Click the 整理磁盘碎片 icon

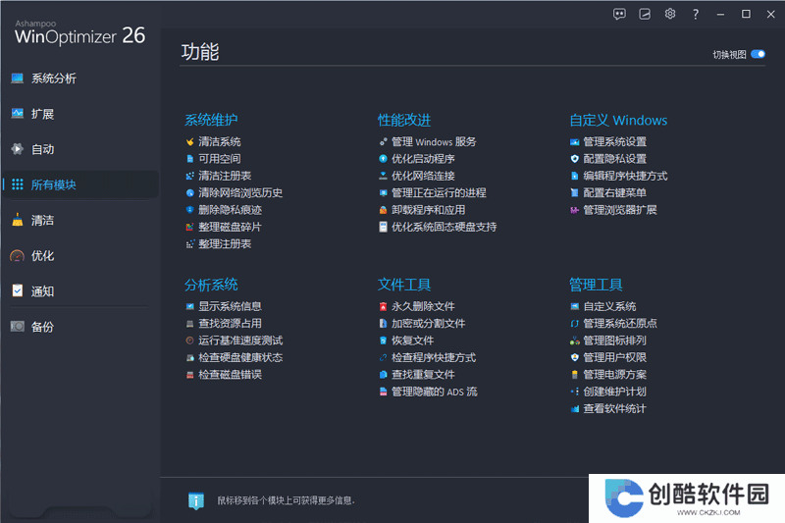pos(189,227)
